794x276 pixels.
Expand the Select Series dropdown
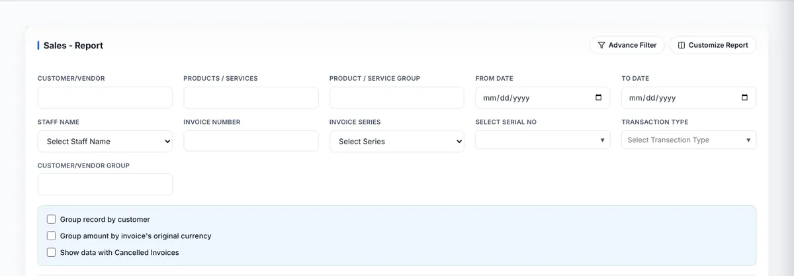click(397, 141)
